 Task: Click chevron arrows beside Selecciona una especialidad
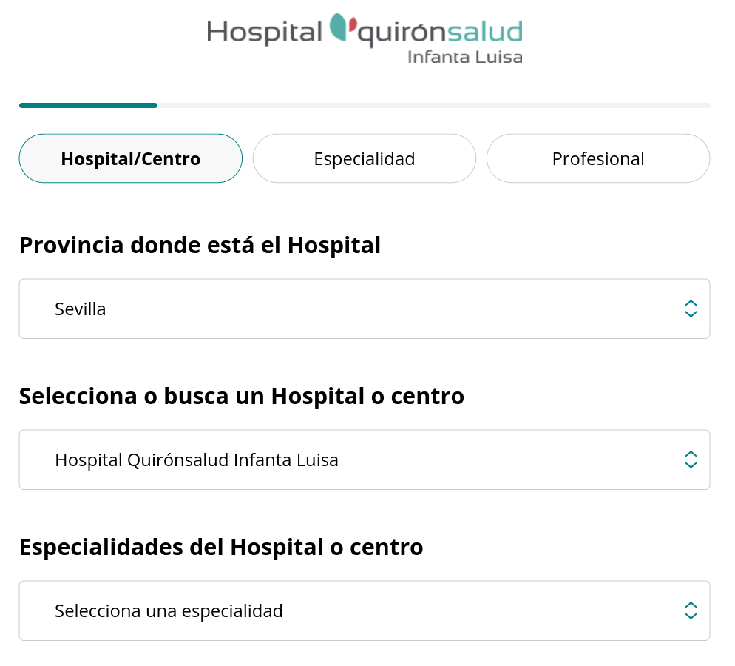click(x=691, y=611)
